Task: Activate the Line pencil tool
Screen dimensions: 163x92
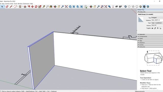Action: tap(11, 7)
